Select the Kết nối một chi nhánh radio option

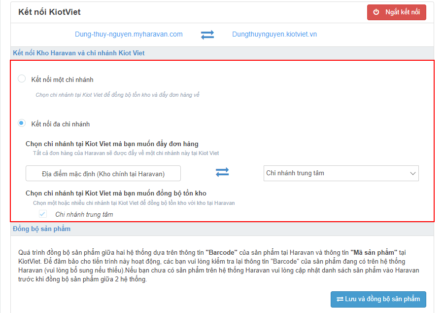22,78
